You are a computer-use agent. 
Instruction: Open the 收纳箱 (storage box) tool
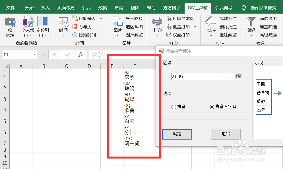coord(10,27)
